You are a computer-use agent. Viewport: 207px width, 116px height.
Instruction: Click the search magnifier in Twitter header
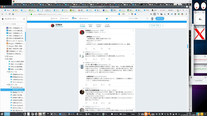tap(147, 19)
